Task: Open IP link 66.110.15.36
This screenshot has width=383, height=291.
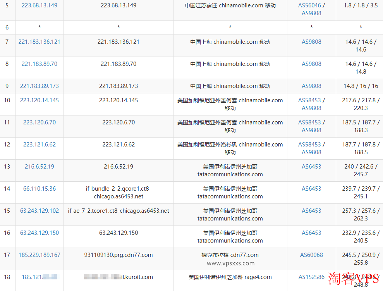Action: (x=40, y=189)
